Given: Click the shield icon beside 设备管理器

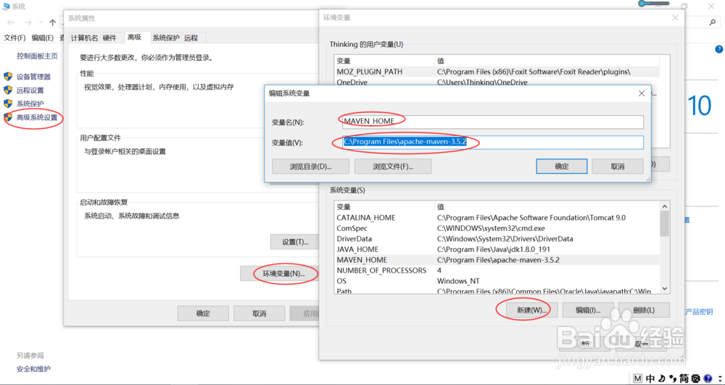Looking at the screenshot, I should (8, 77).
